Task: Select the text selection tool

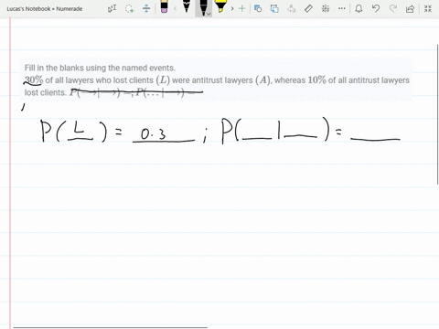Action: click(112, 8)
